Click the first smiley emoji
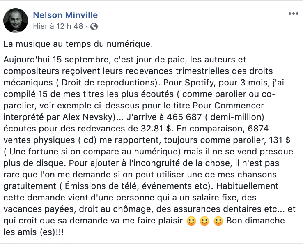Image resolution: width=303 pixels, height=244 pixels. [x=191, y=221]
